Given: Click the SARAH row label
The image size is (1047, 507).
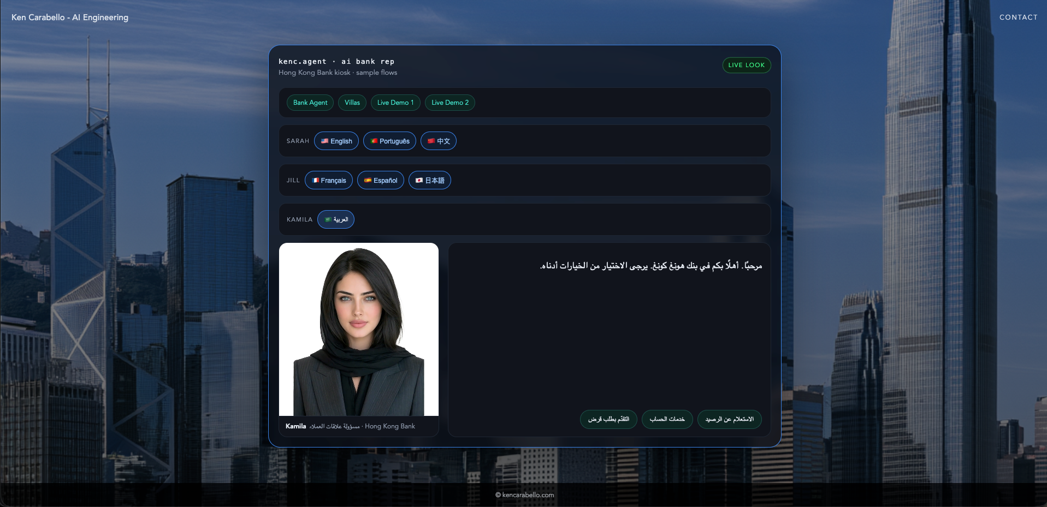Looking at the screenshot, I should 298,141.
